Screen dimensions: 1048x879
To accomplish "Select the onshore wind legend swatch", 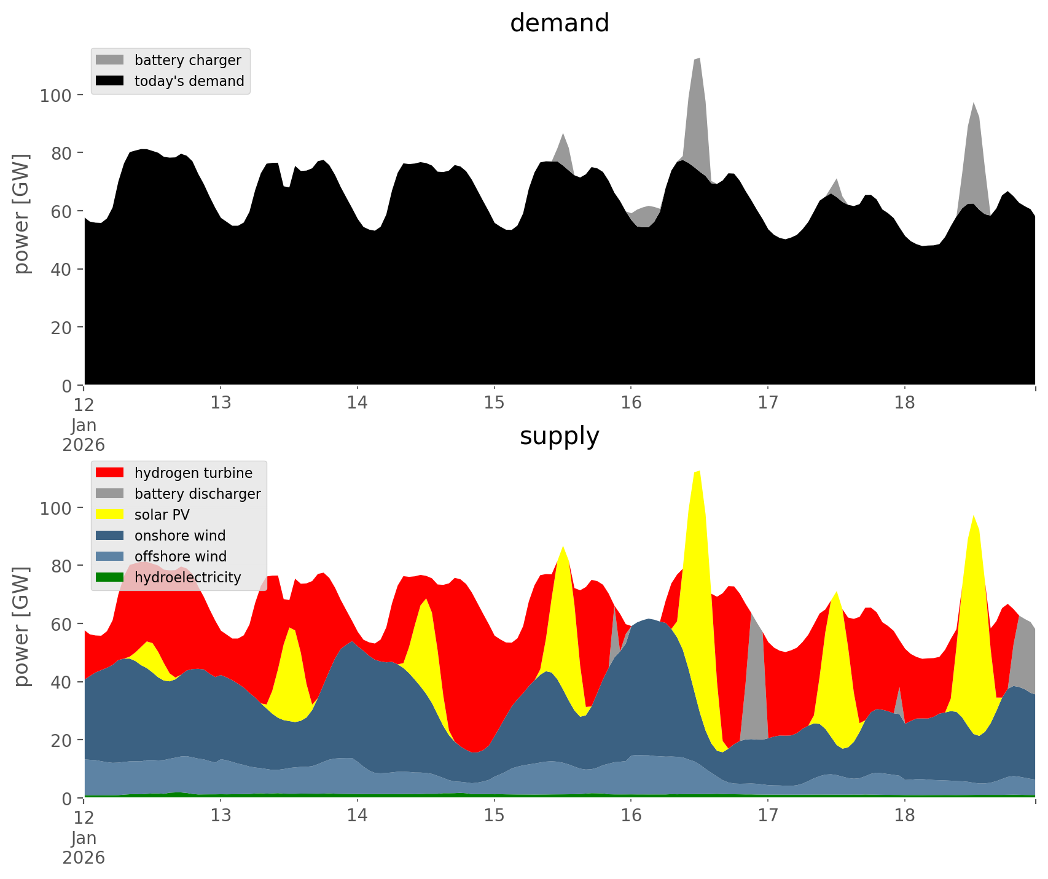I will point(110,536).
